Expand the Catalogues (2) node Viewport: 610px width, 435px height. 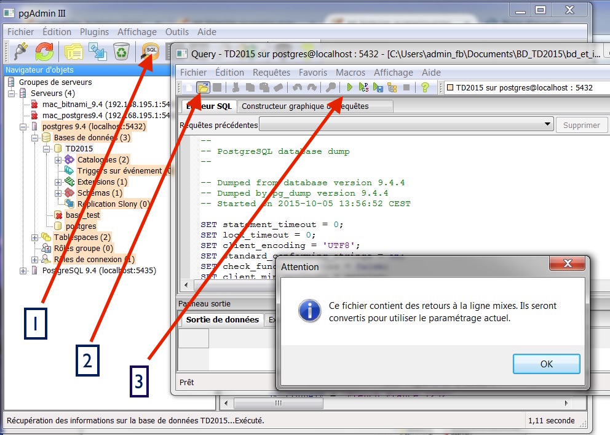58,160
